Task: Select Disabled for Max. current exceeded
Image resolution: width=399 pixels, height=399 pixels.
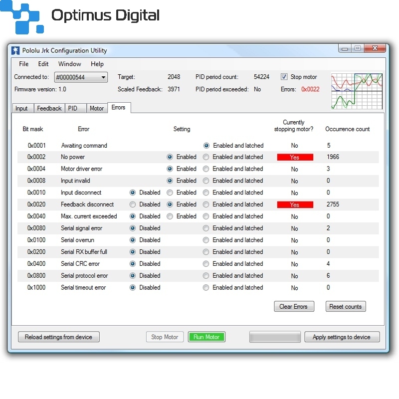Action: tap(133, 216)
